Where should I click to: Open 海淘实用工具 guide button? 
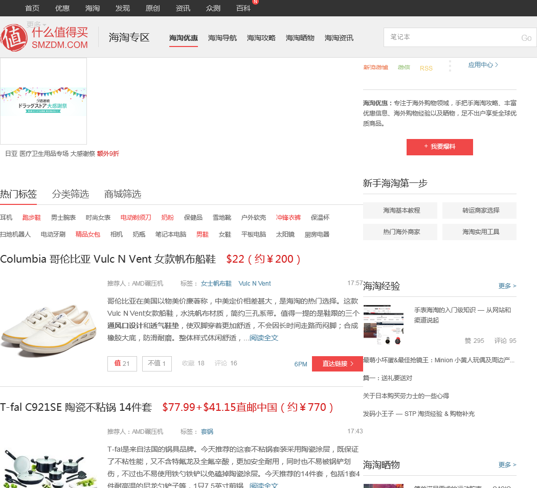481,232
